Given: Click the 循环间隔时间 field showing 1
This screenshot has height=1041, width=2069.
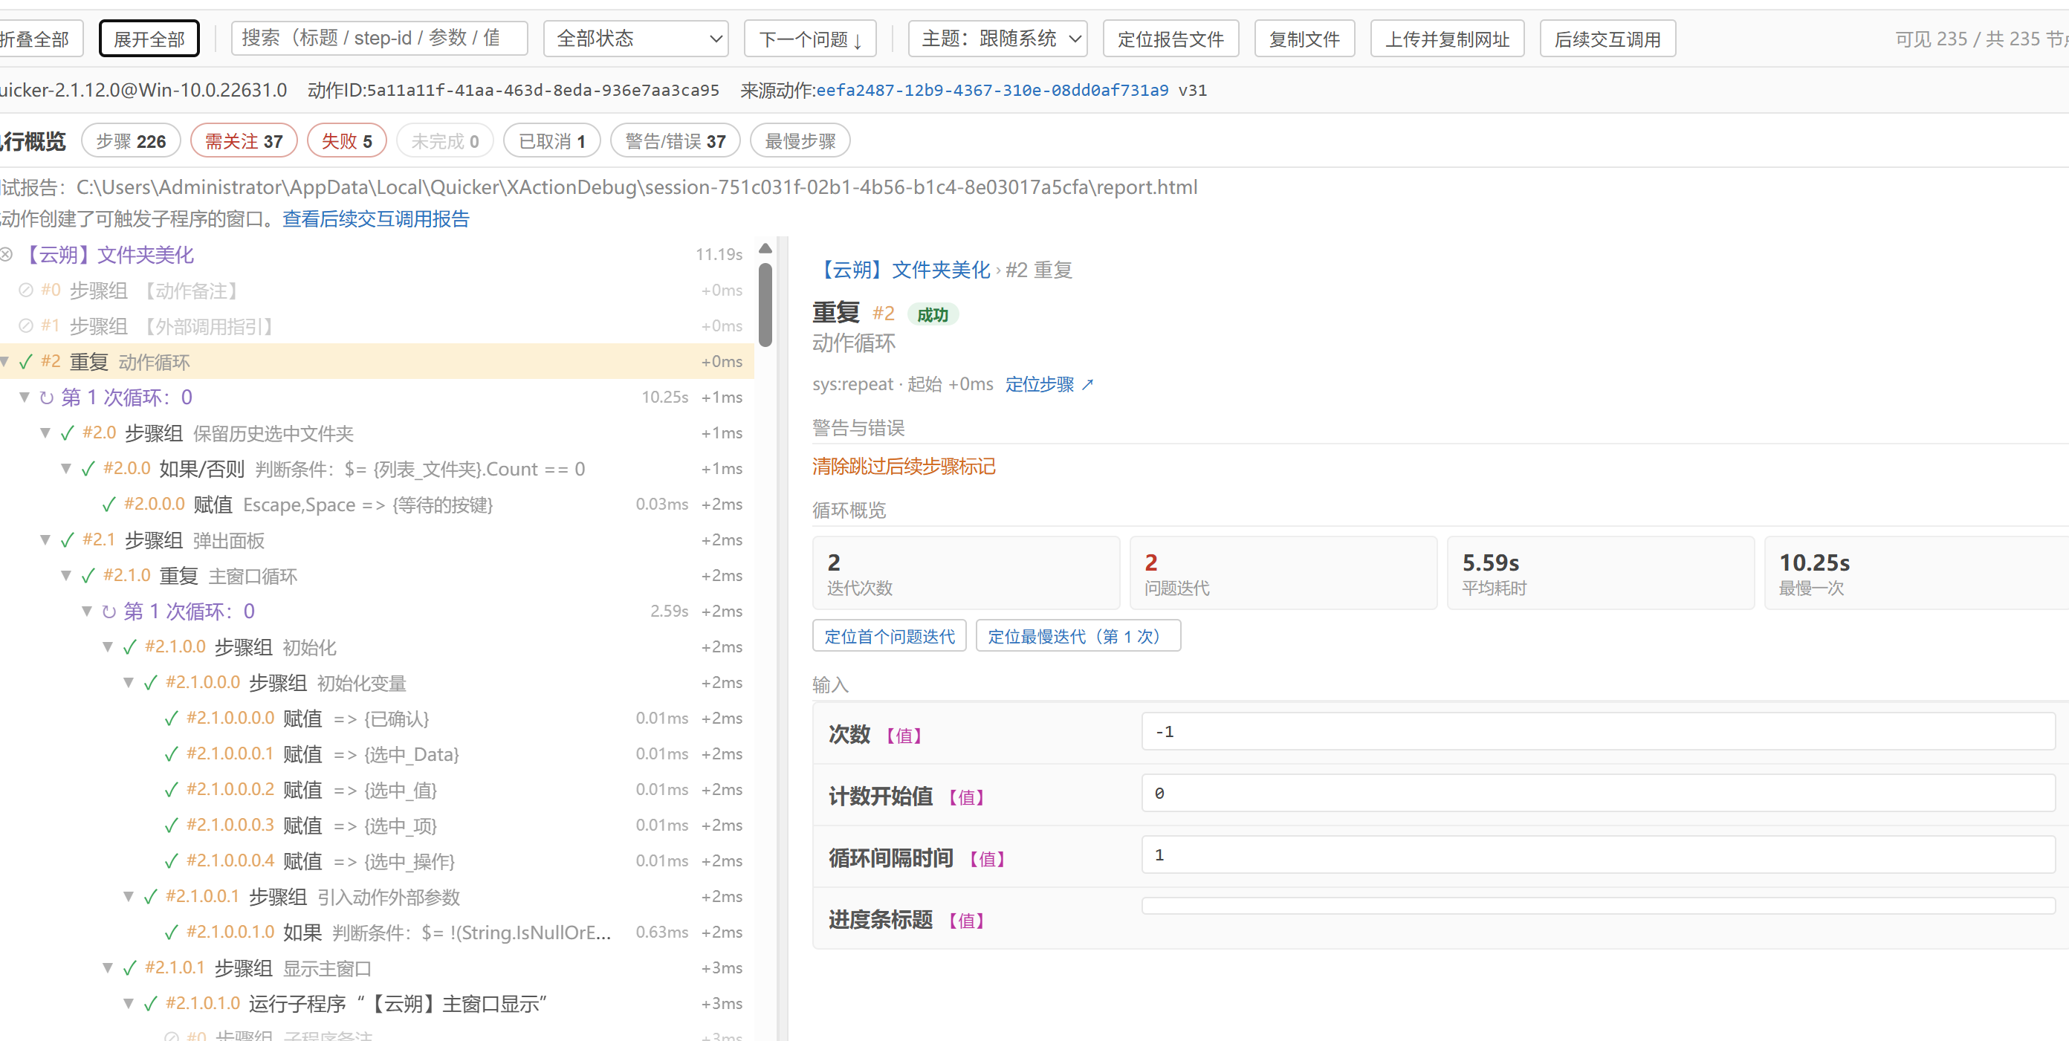Looking at the screenshot, I should pyautogui.click(x=1598, y=854).
